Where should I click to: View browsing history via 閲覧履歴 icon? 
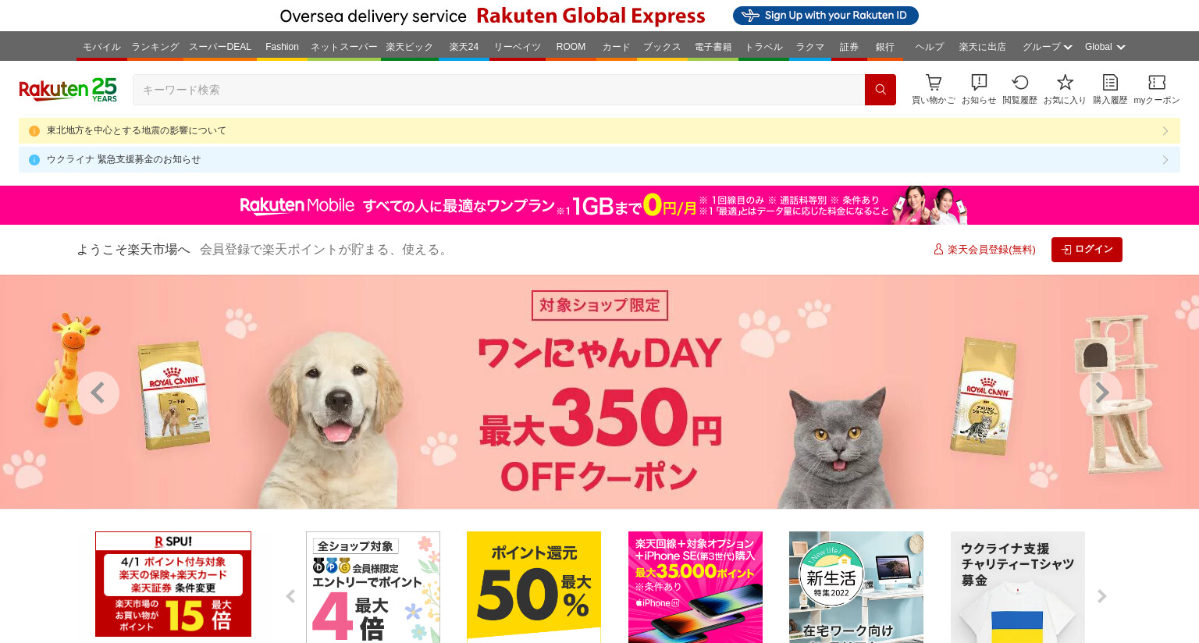(1019, 89)
